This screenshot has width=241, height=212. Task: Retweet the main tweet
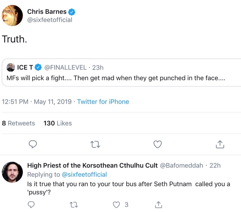[x=95, y=144]
